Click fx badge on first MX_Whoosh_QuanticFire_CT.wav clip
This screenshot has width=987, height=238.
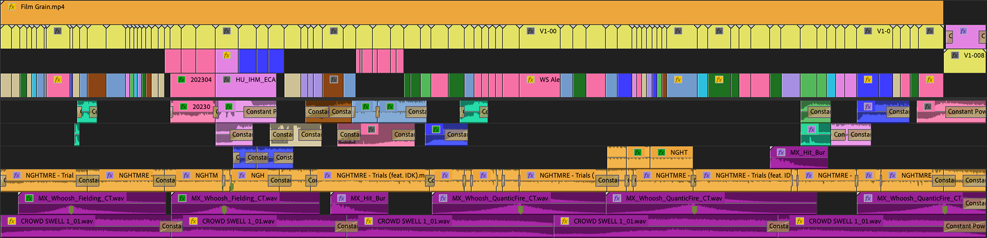point(443,198)
